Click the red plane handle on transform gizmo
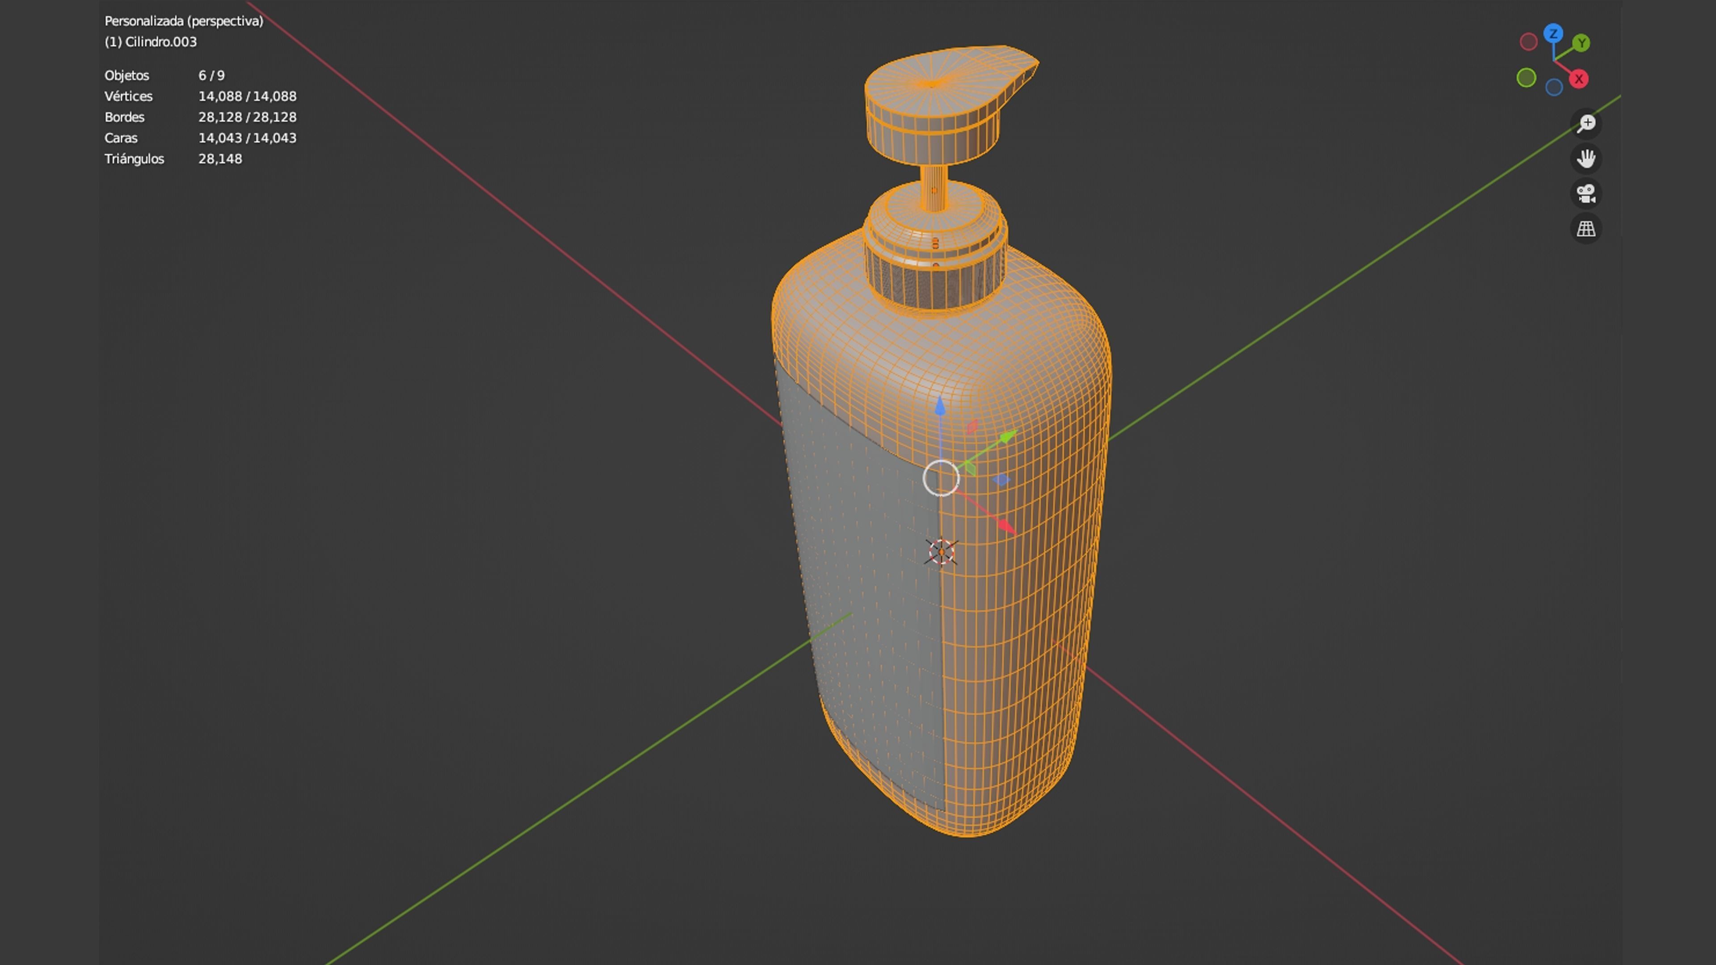This screenshot has width=1716, height=965. click(x=972, y=427)
